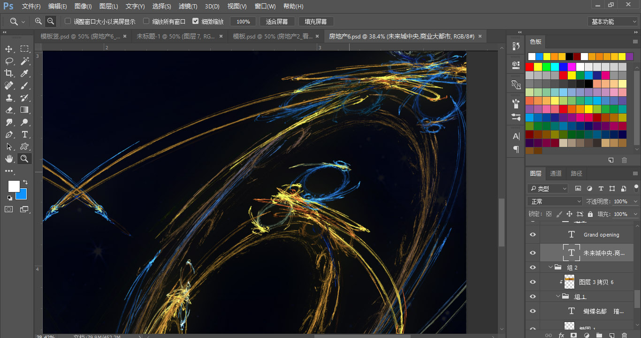The height and width of the screenshot is (338, 641).
Task: Select the Hand tool
Action: (x=9, y=159)
